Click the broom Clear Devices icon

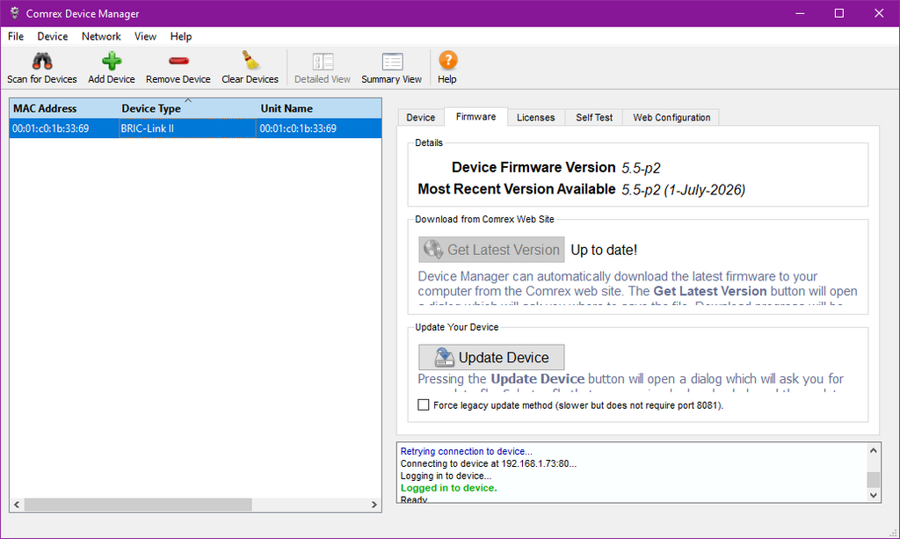click(x=250, y=61)
